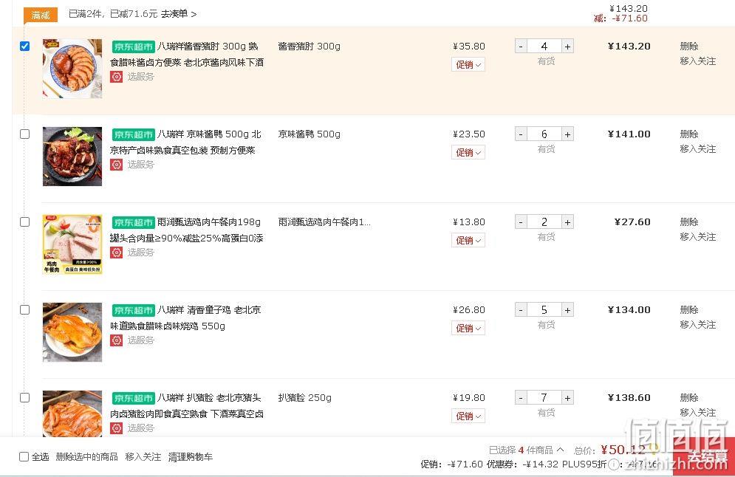Viewport: 735px width, 477px height.
Task: Check the 雨润甄选鸡肉午餐肉 item checkbox
Action: 25,222
